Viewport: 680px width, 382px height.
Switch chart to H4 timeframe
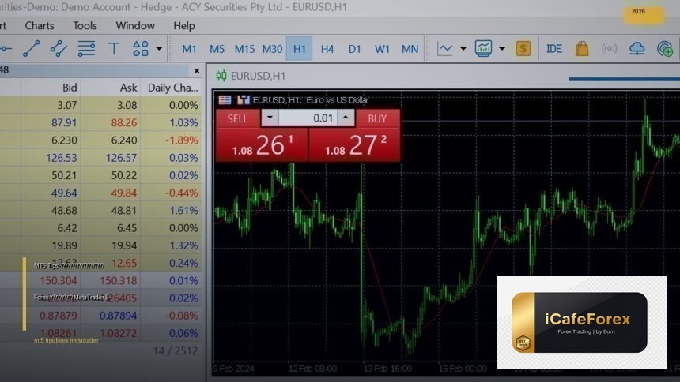(x=327, y=49)
